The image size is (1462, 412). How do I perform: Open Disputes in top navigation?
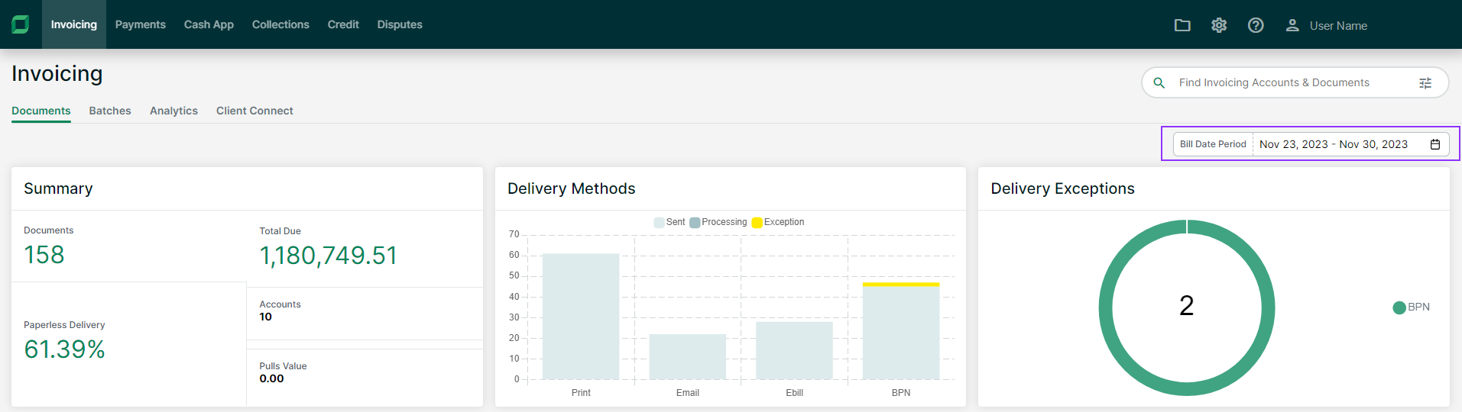click(400, 24)
